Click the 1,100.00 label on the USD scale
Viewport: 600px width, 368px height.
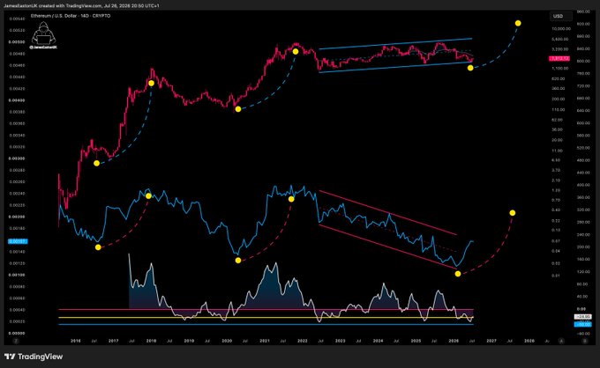coord(560,69)
